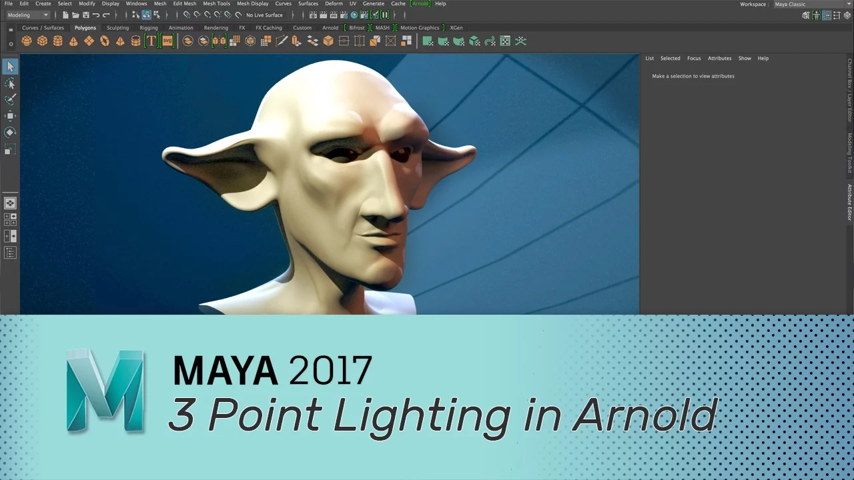Viewport: 854px width, 480px height.
Task: Choose the Paint Selection tool
Action: pos(10,99)
